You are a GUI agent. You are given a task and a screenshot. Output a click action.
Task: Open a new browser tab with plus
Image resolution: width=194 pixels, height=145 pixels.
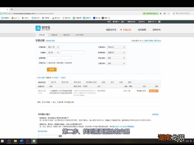12,9
